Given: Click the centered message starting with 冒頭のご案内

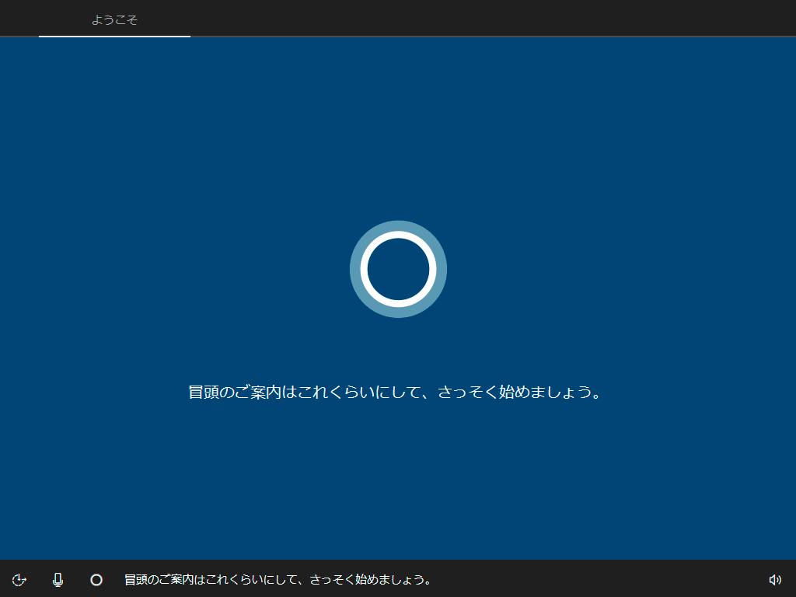Looking at the screenshot, I should (396, 393).
